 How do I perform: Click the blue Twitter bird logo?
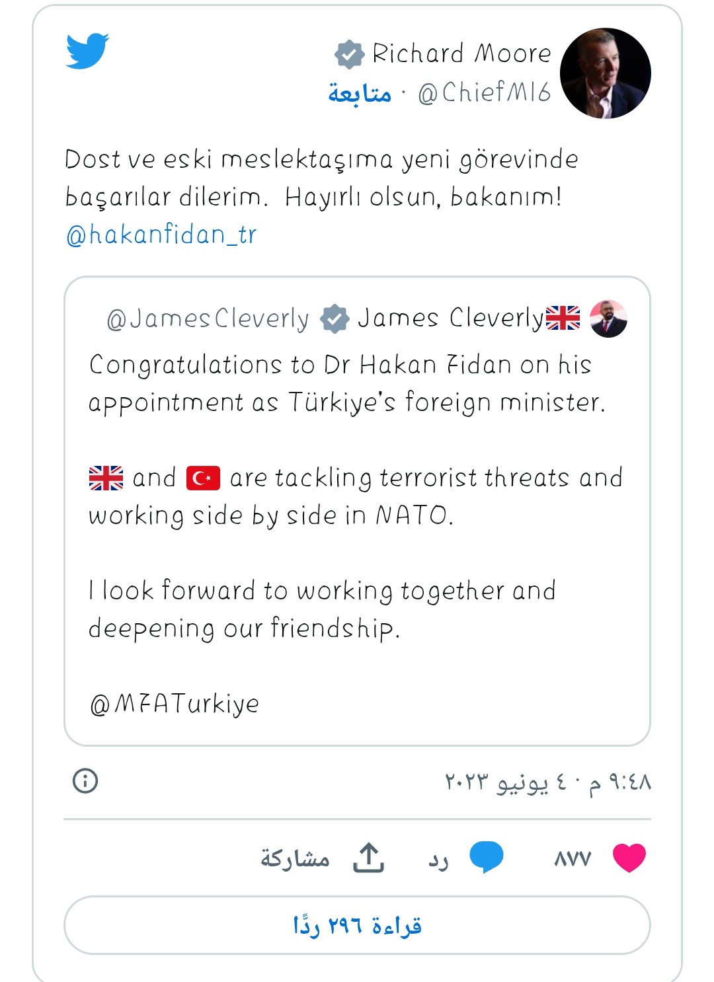coord(87,50)
